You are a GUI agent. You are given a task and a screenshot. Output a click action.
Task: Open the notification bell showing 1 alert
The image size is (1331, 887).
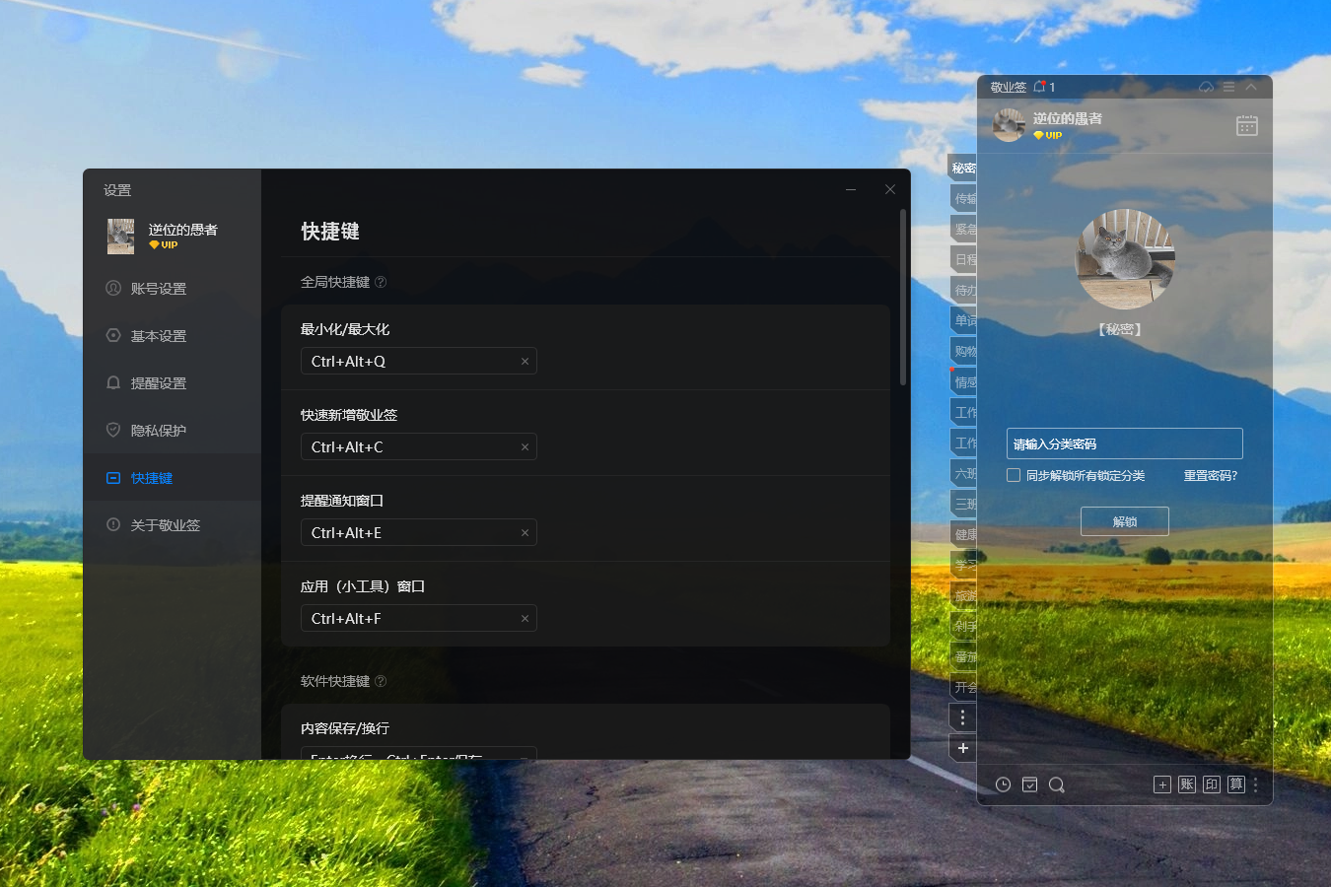click(1040, 87)
